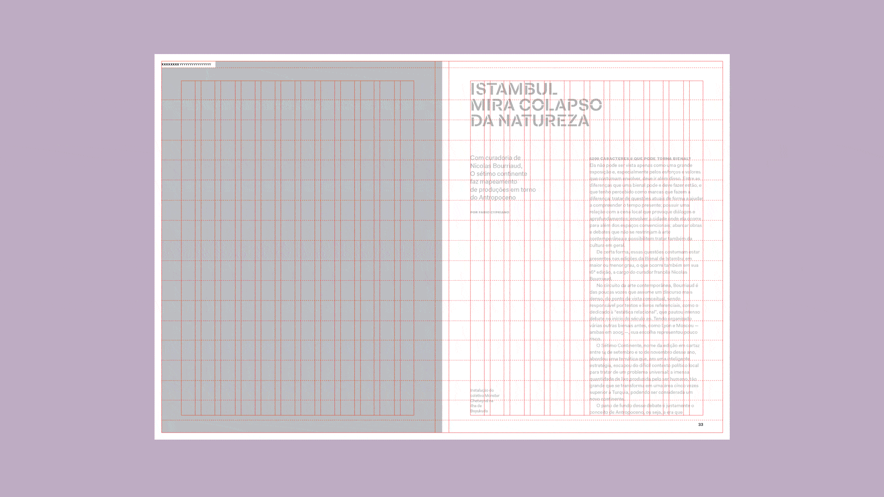Click the xxxxxxxx yyyyyyyy header label
The height and width of the screenshot is (497, 884).
tap(186, 64)
